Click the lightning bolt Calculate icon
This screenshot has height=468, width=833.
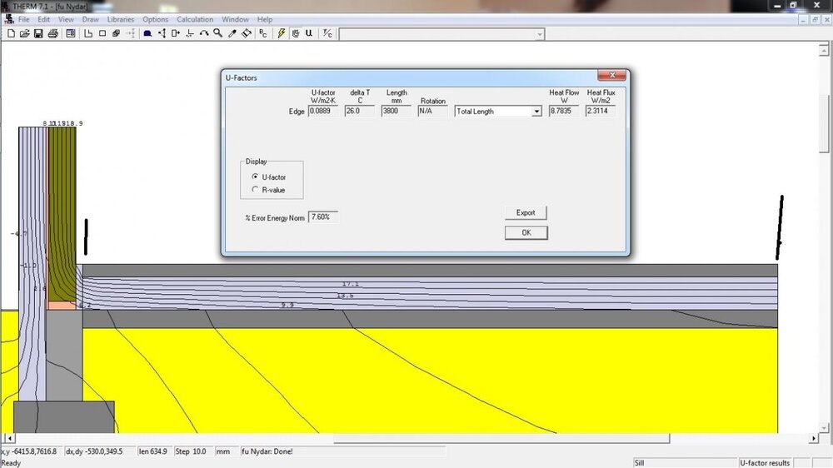click(282, 34)
